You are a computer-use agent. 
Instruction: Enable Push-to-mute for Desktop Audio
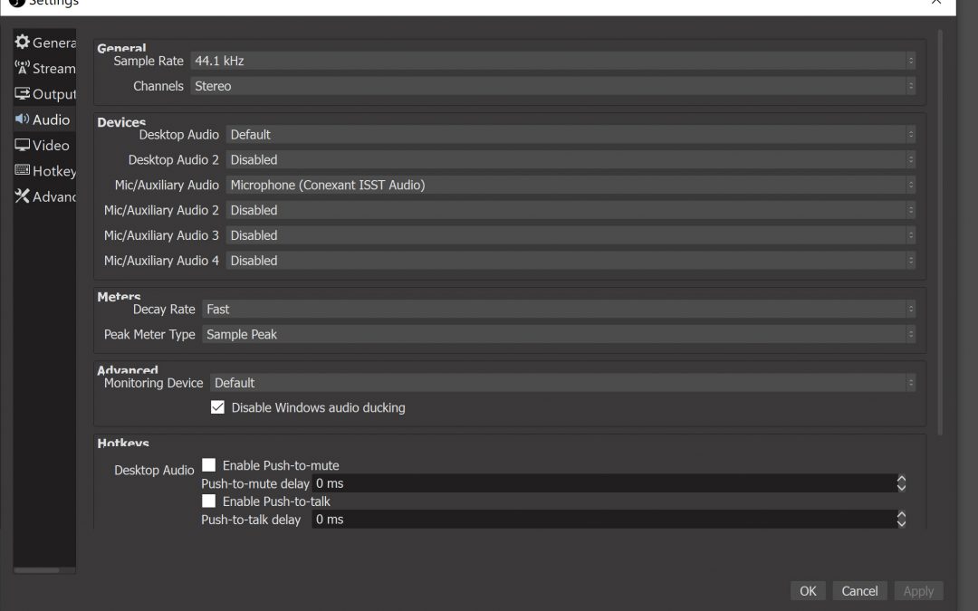click(209, 465)
